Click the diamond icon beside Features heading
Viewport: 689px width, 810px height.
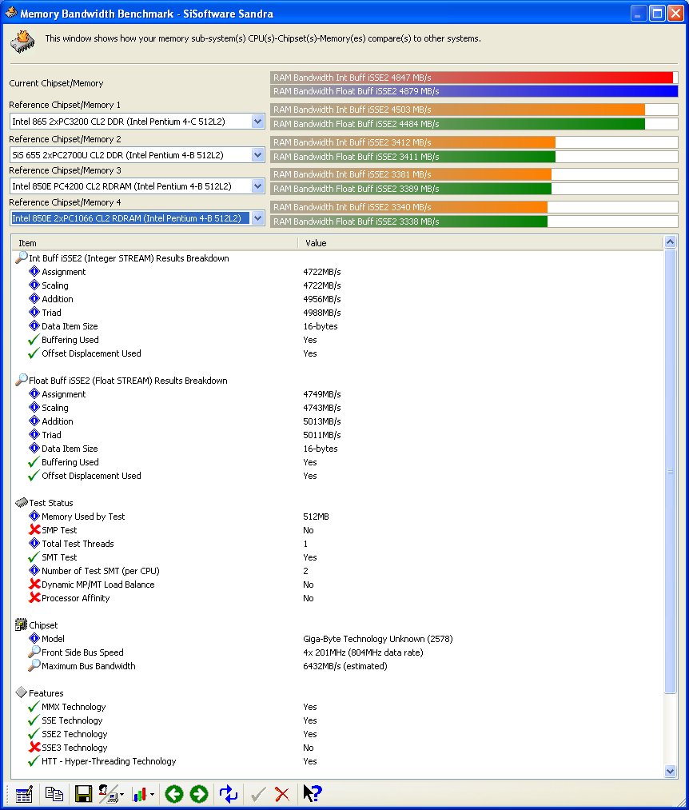pos(21,692)
